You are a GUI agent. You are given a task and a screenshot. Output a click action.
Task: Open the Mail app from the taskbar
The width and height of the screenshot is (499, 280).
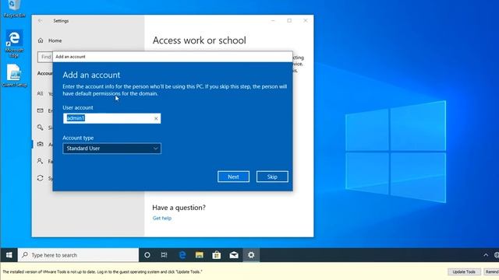coord(234,255)
